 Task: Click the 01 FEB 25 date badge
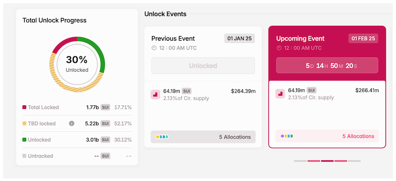(x=363, y=39)
